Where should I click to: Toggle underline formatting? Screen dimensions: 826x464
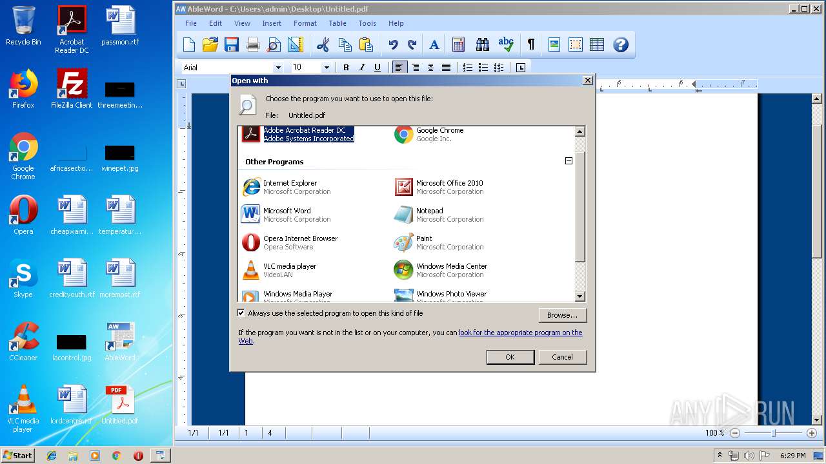(x=378, y=68)
